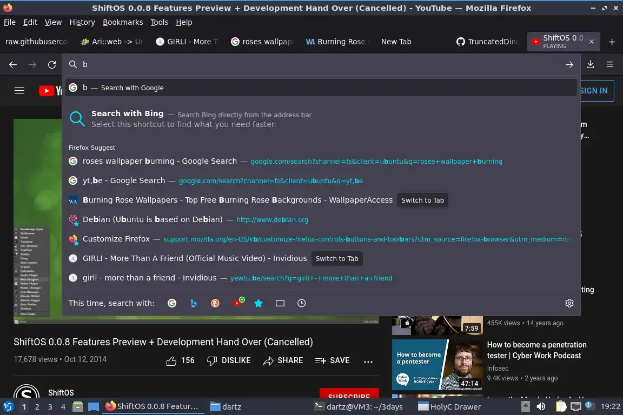Viewport: 623px width, 415px height.
Task: Click the show desktop taskbar icon
Action: [94, 407]
